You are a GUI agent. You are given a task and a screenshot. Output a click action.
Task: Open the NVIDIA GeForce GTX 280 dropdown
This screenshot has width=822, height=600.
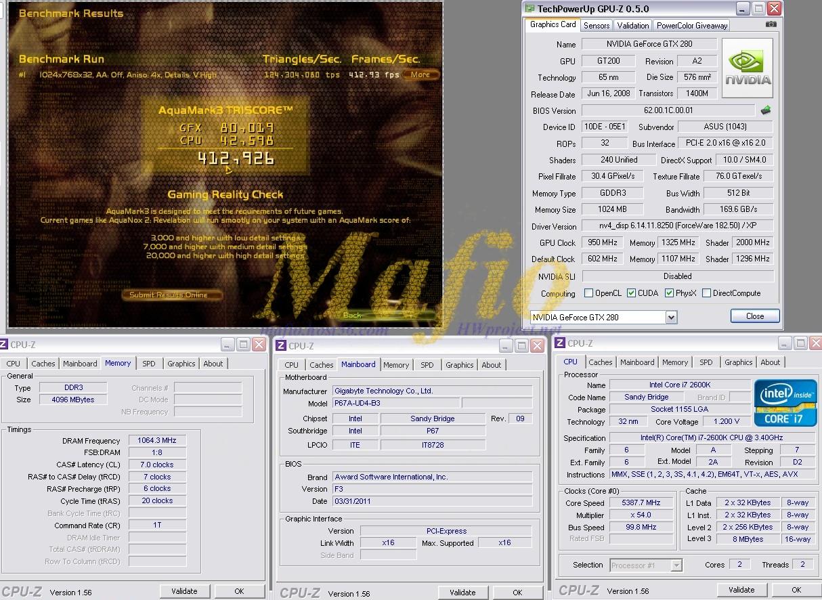pyautogui.click(x=671, y=317)
